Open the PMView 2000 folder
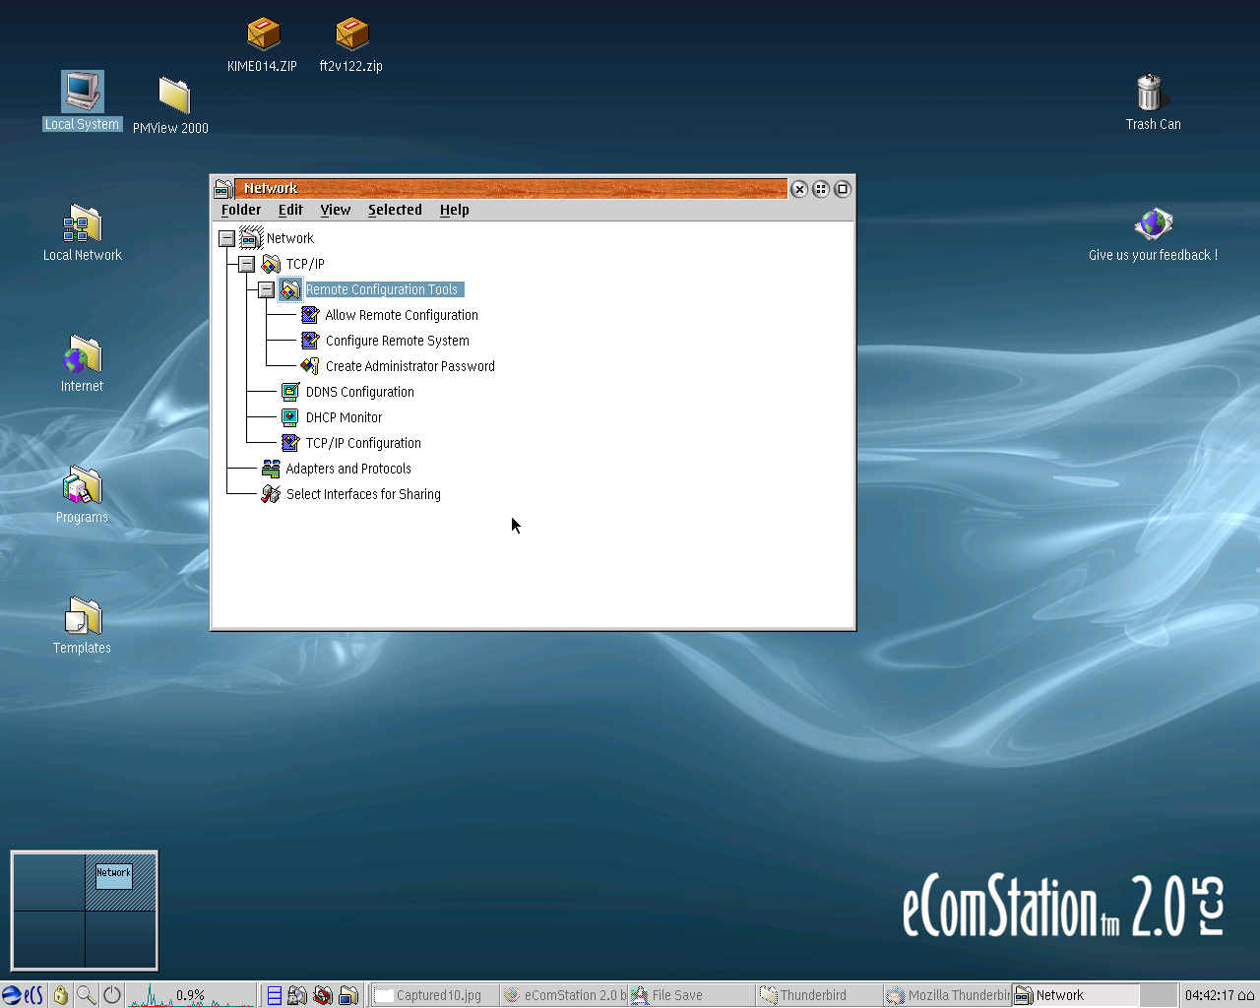The image size is (1260, 1008). (174, 95)
